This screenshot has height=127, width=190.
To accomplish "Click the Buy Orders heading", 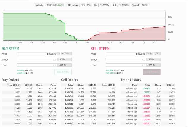I will [x=10, y=80].
